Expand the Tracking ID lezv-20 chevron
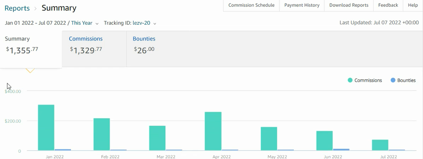This screenshot has height=159, width=423. tap(155, 23)
